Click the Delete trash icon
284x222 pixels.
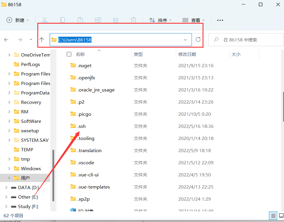click(134, 20)
